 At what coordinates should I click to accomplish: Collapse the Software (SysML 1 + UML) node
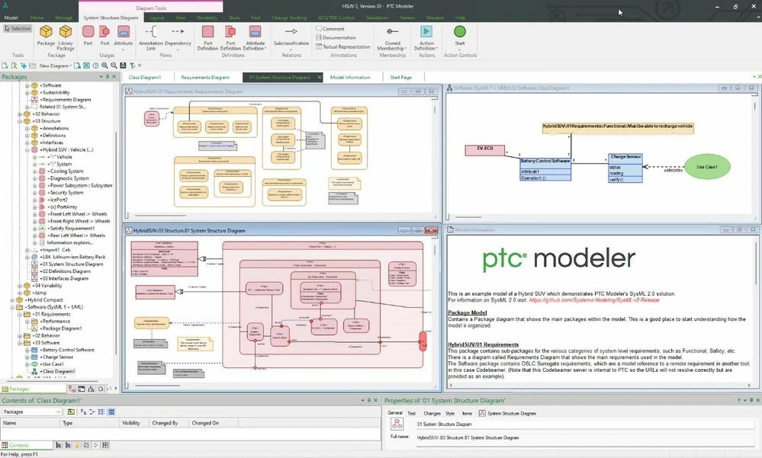[13, 307]
